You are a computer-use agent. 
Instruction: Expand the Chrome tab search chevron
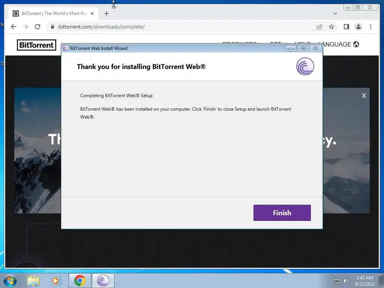pos(335,13)
